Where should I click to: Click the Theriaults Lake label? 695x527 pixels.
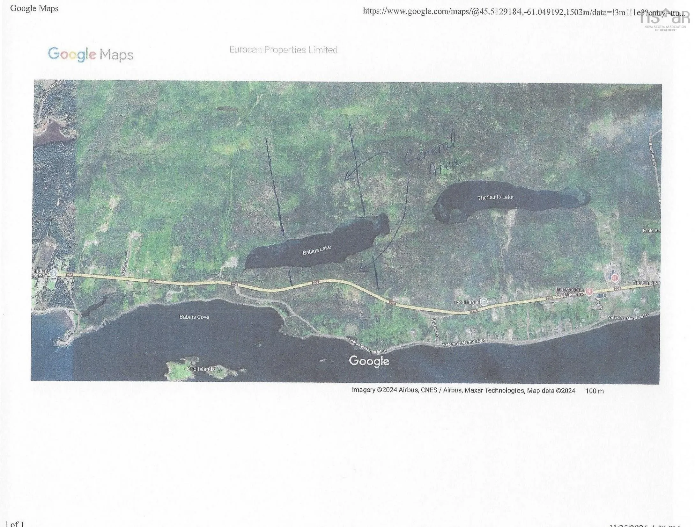(495, 197)
